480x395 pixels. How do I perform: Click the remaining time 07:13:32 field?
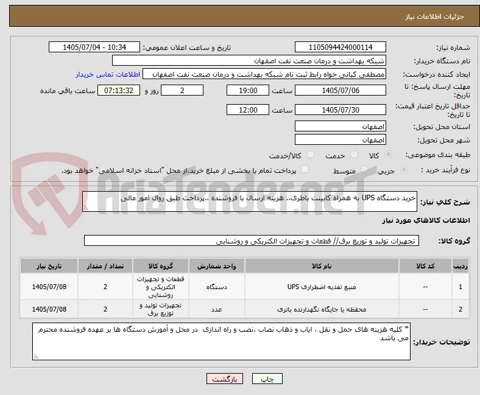coord(119,90)
